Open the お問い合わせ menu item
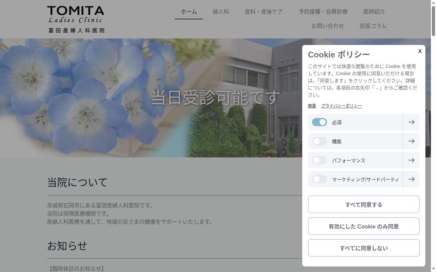The height and width of the screenshot is (272, 436). coord(328,26)
